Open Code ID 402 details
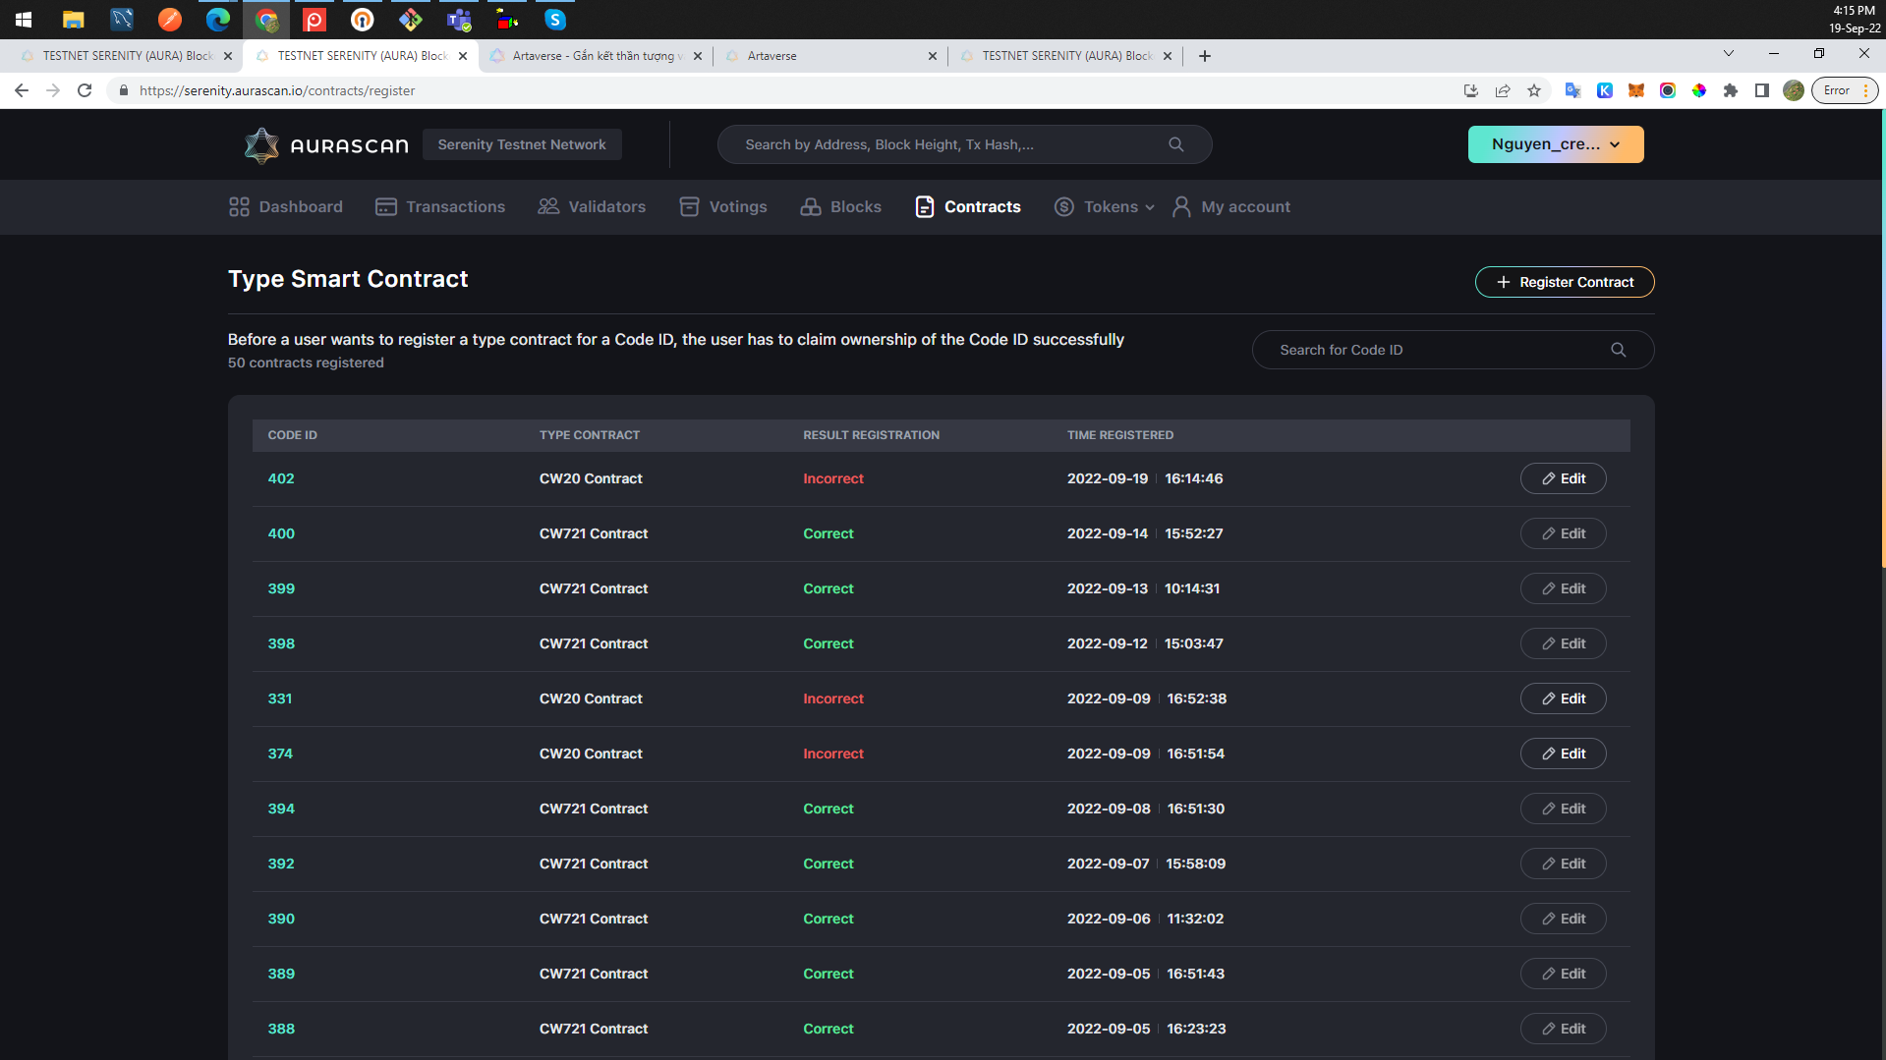The height and width of the screenshot is (1060, 1886). (x=281, y=478)
